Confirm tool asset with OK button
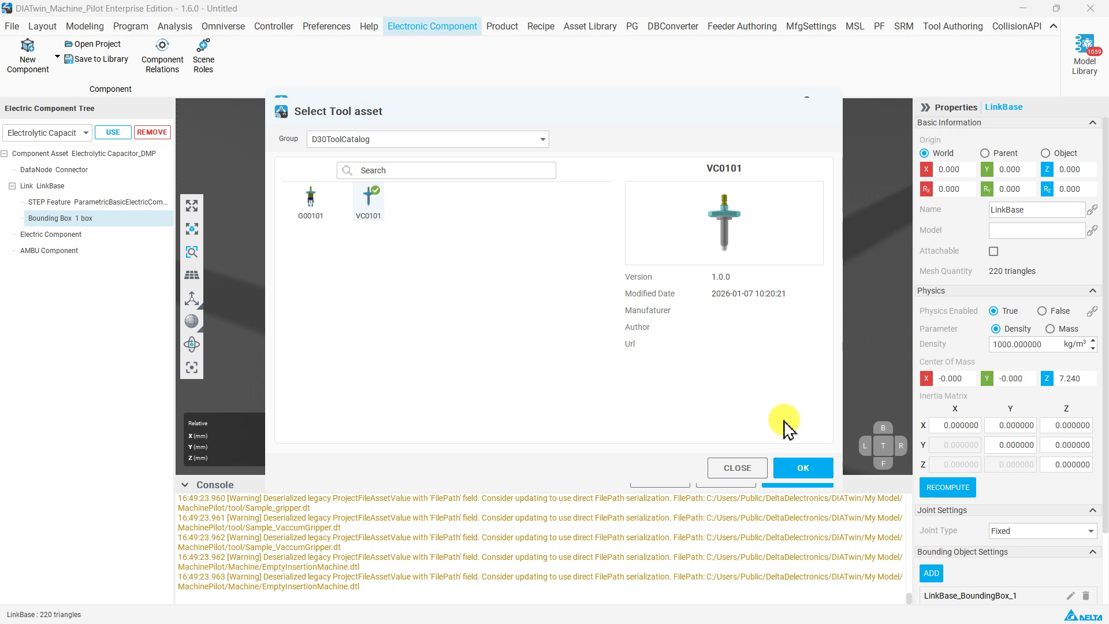The height and width of the screenshot is (624, 1109). (x=803, y=468)
